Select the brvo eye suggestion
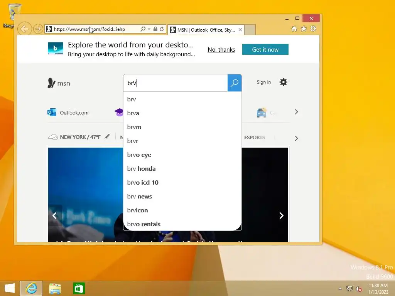 click(182, 155)
